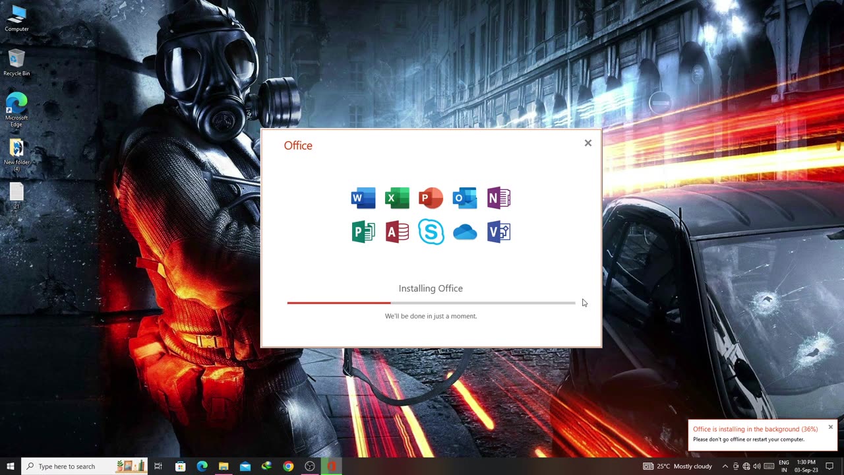Click the PowerPoint icon in Office installer
The width and height of the screenshot is (844, 475).
pyautogui.click(x=431, y=198)
